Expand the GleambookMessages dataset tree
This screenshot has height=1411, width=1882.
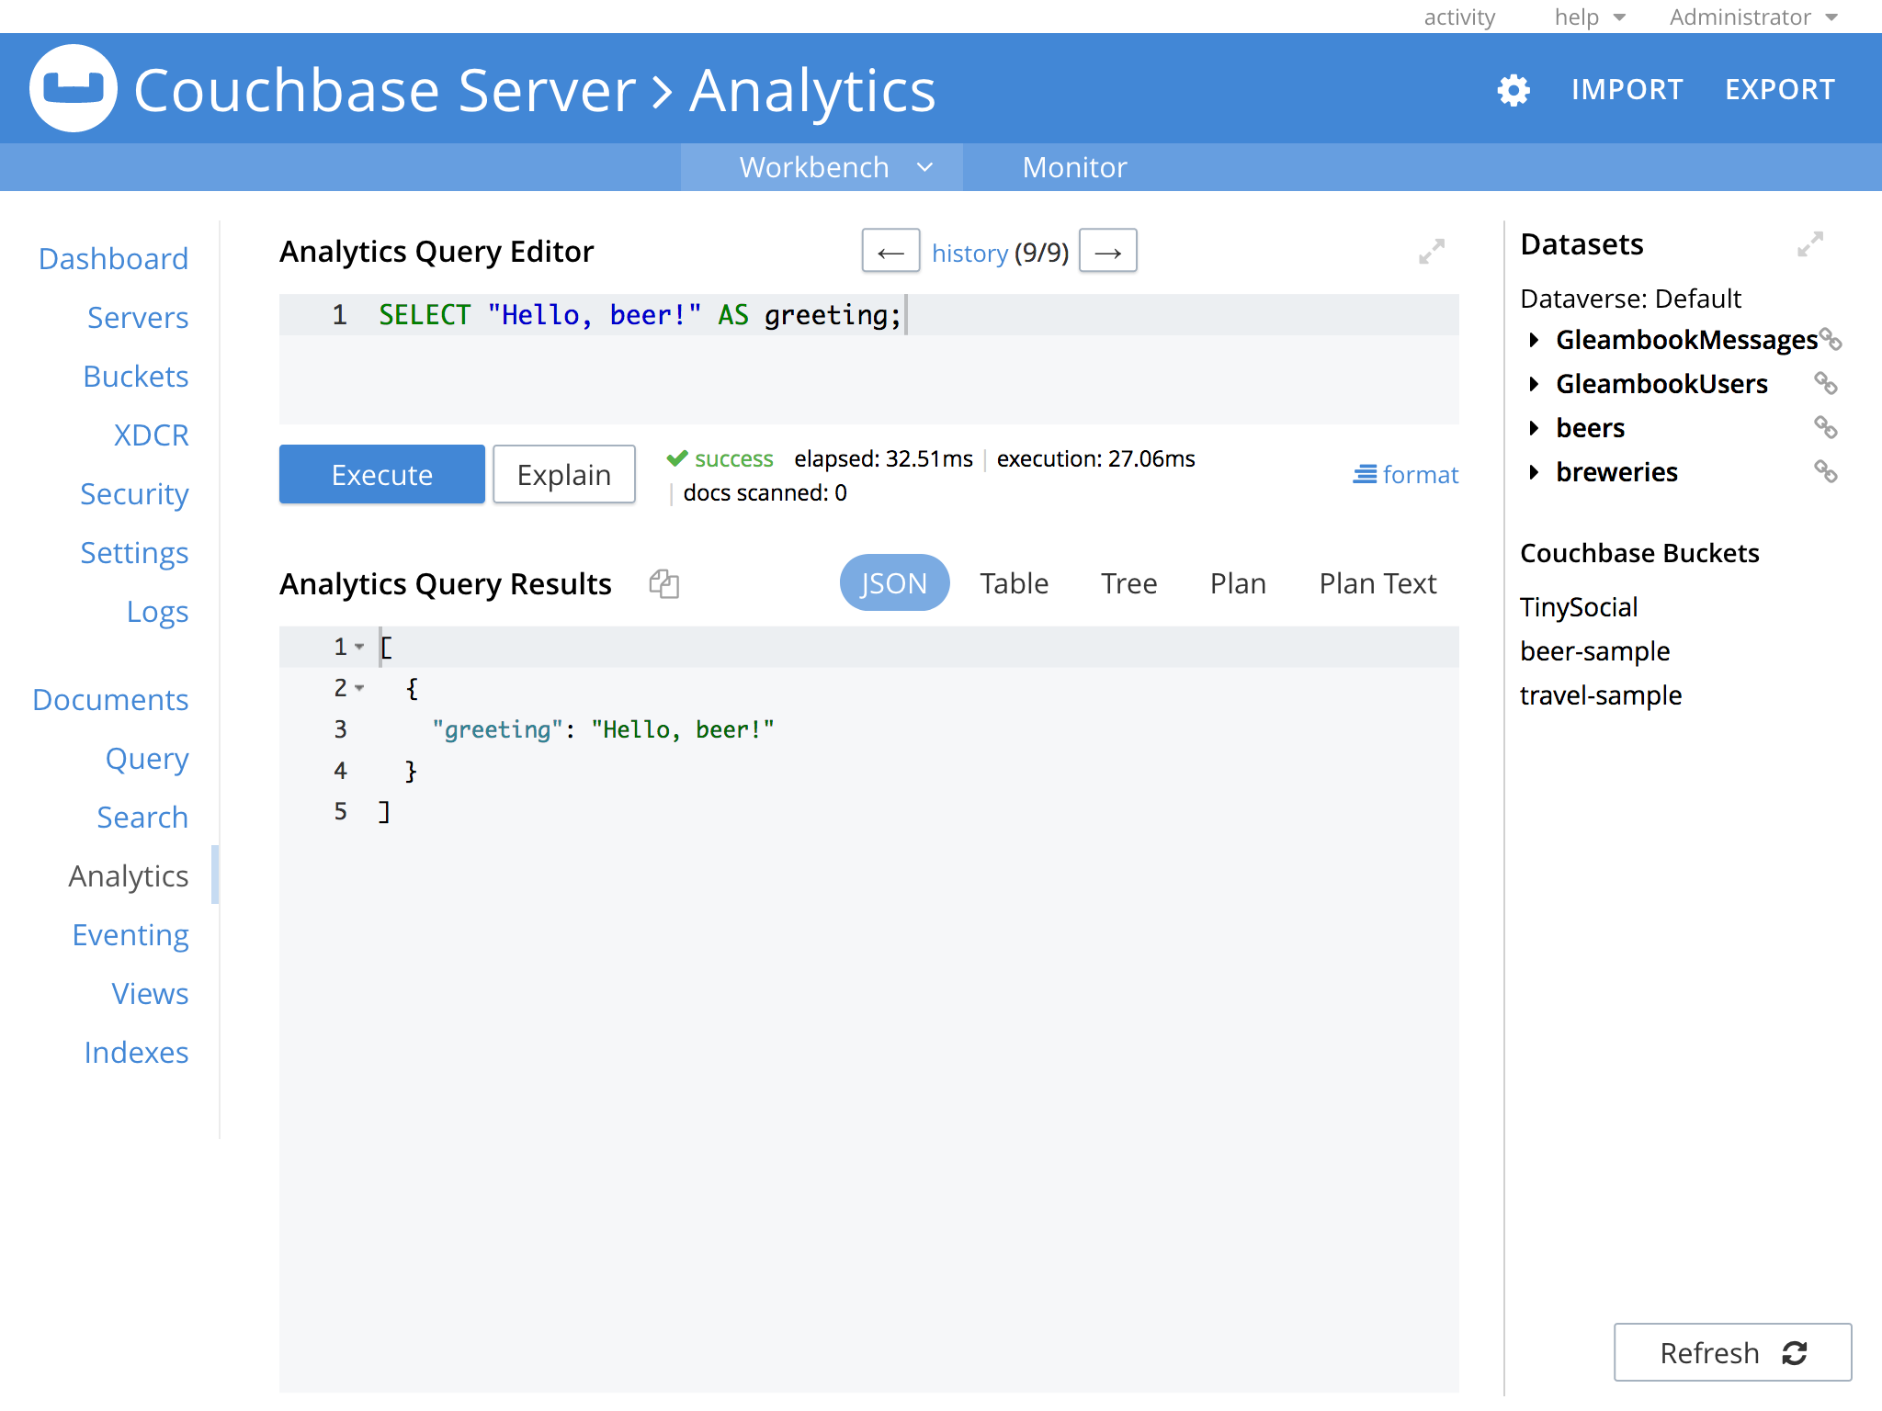[x=1533, y=340]
